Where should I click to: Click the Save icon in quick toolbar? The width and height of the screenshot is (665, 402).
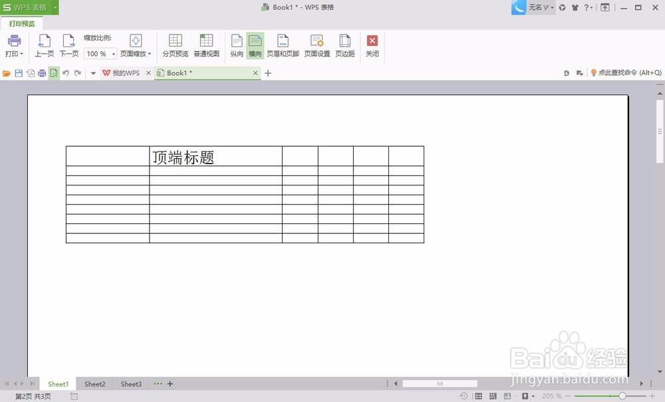tap(19, 73)
